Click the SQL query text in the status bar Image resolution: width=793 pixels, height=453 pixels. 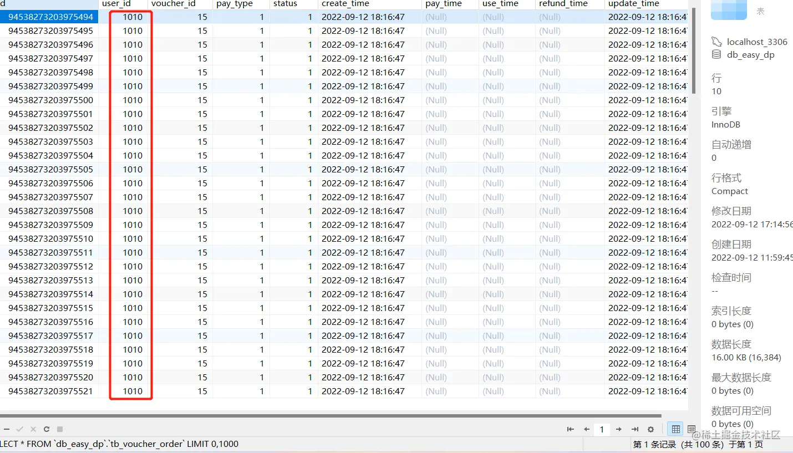click(119, 444)
